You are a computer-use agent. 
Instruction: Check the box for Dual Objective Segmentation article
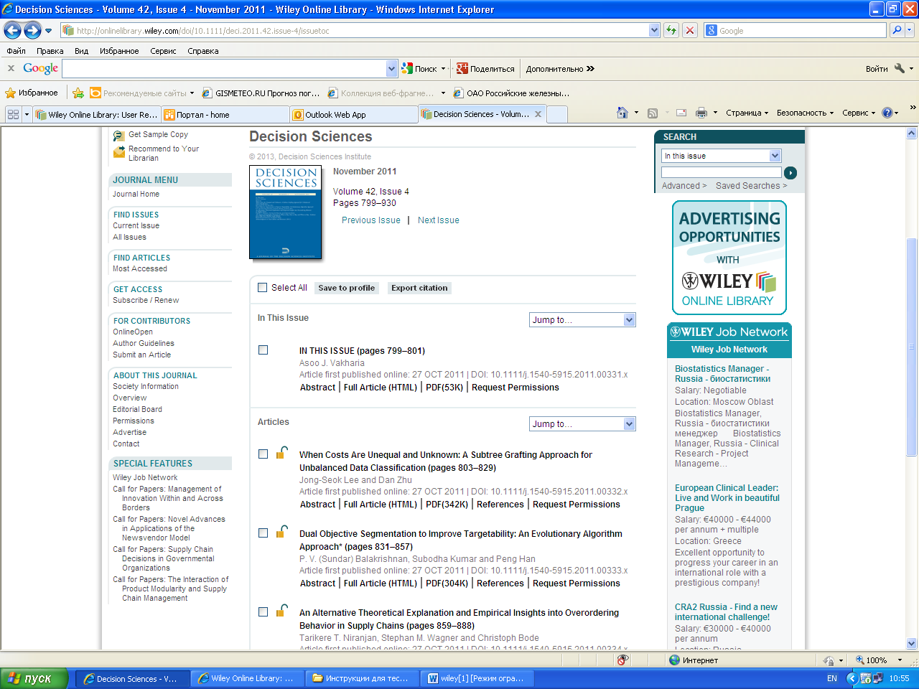pos(263,533)
